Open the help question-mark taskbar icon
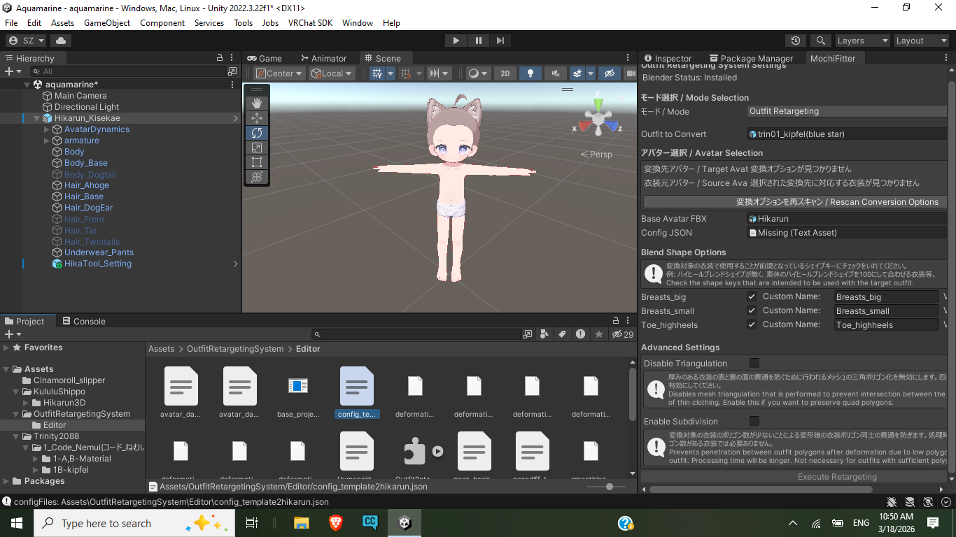This screenshot has width=956, height=537. coord(626,523)
